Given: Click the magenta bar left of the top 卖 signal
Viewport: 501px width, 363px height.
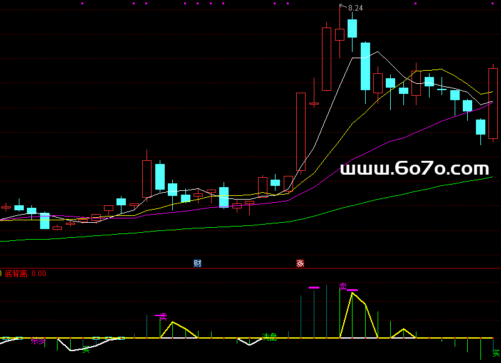Looking at the screenshot, I should pyautogui.click(x=314, y=288).
